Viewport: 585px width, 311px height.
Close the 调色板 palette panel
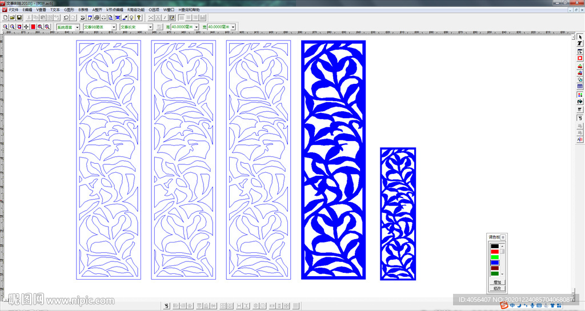[x=503, y=237]
